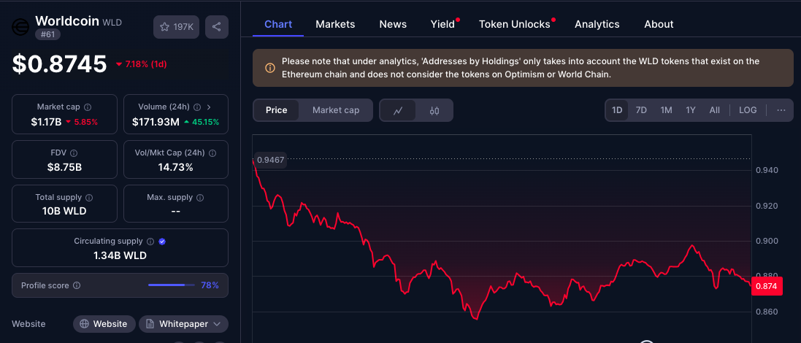Click the Profile score info icon

(77, 286)
